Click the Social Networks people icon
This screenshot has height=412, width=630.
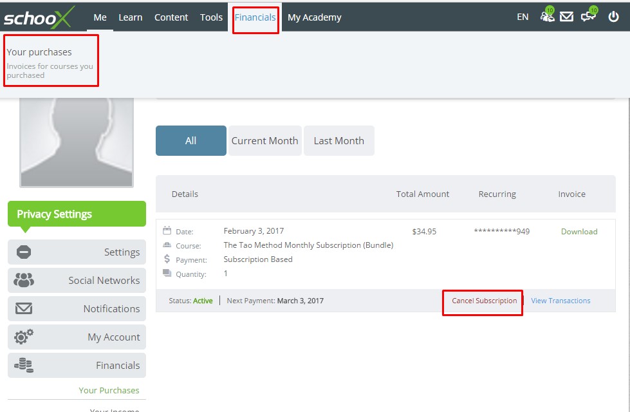coord(24,280)
